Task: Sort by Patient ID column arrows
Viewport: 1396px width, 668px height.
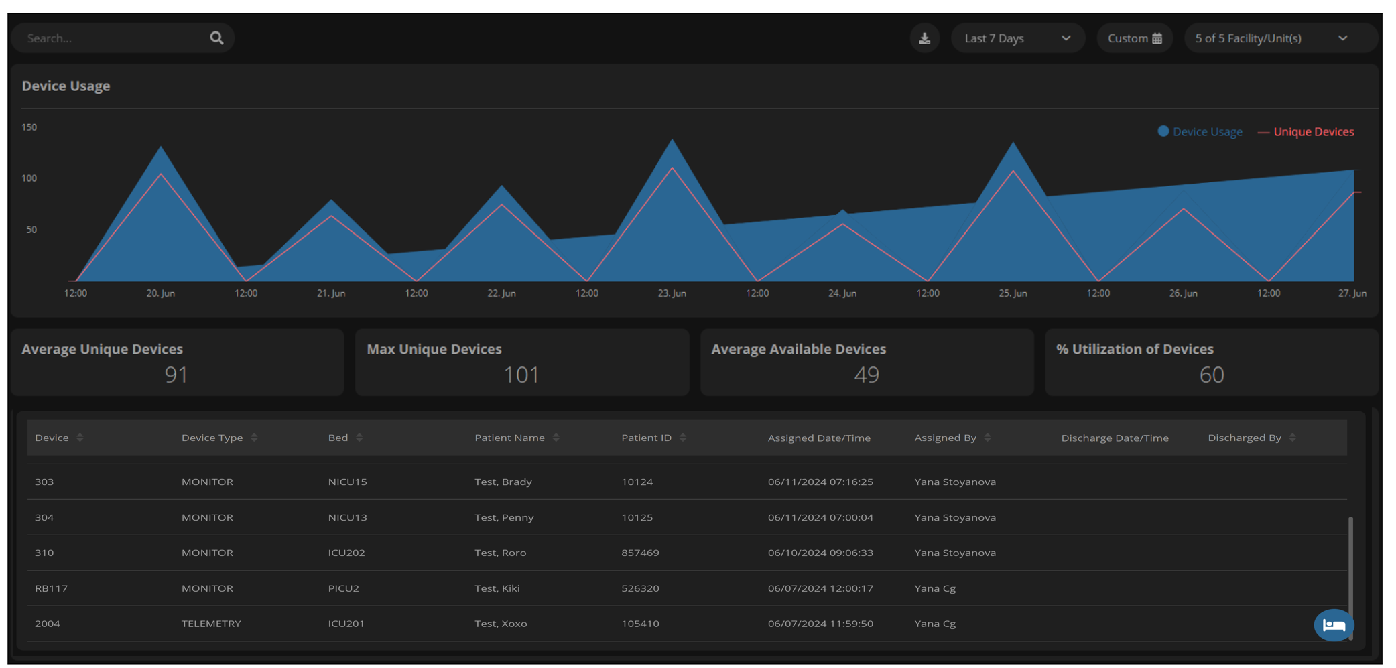Action: point(683,438)
